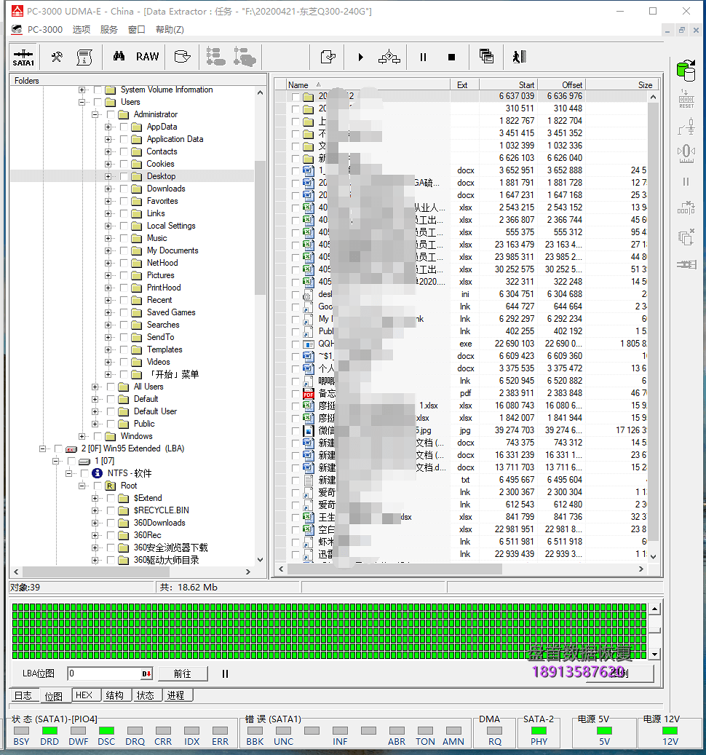Select the RAW recovery toolbar button
The height and width of the screenshot is (755, 706).
[147, 57]
